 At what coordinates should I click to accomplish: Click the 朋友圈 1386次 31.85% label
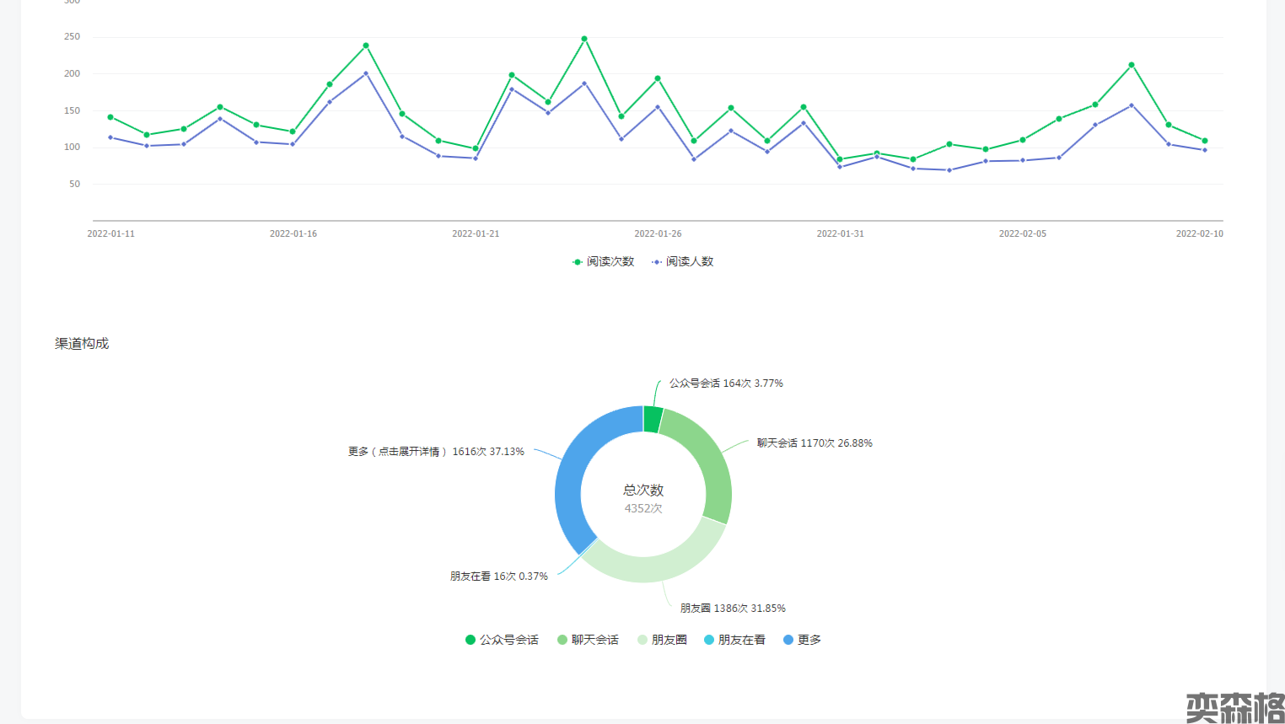733,609
